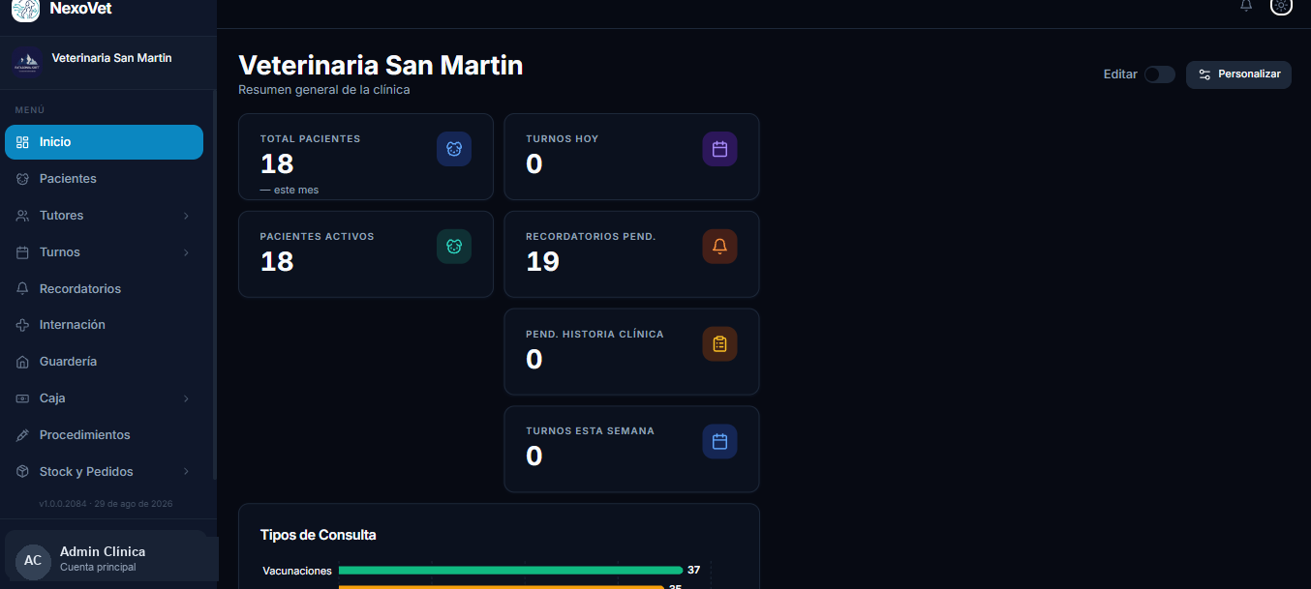Click the Stock y Pedidos box icon
1311x589 pixels.
coord(22,472)
